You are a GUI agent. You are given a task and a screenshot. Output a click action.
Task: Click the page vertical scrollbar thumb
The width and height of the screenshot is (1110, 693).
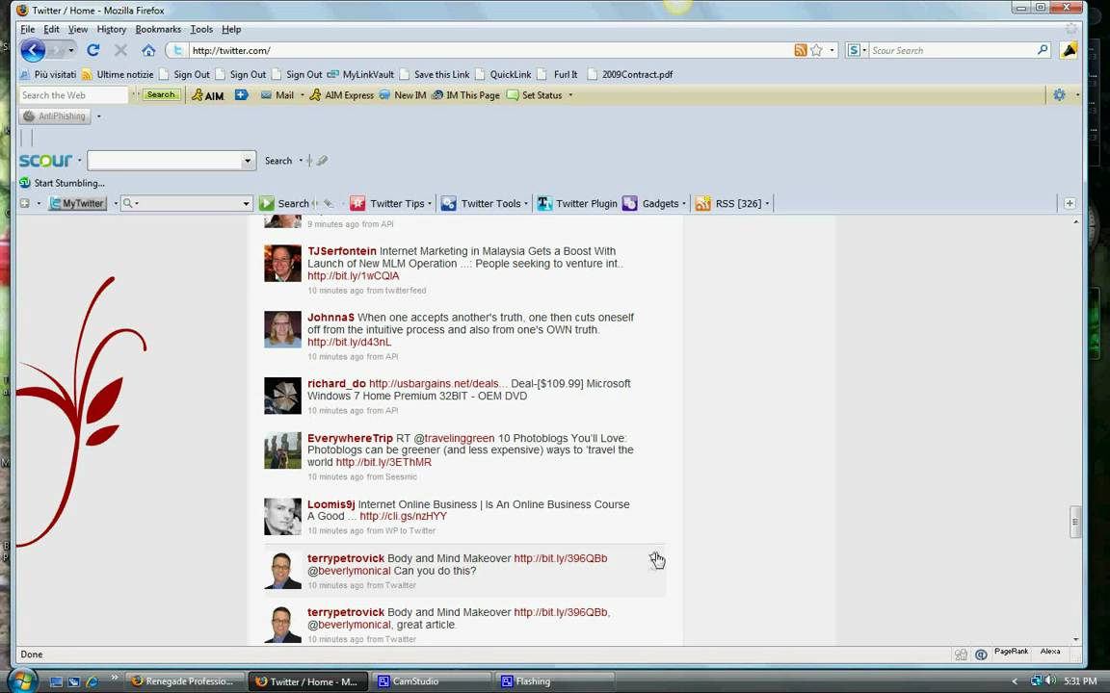coord(1075,523)
